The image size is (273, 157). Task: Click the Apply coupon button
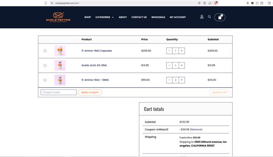pyautogui.click(x=90, y=92)
